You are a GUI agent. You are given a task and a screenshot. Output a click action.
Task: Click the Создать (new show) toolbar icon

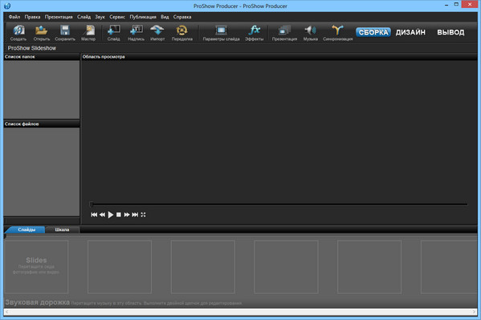(18, 33)
